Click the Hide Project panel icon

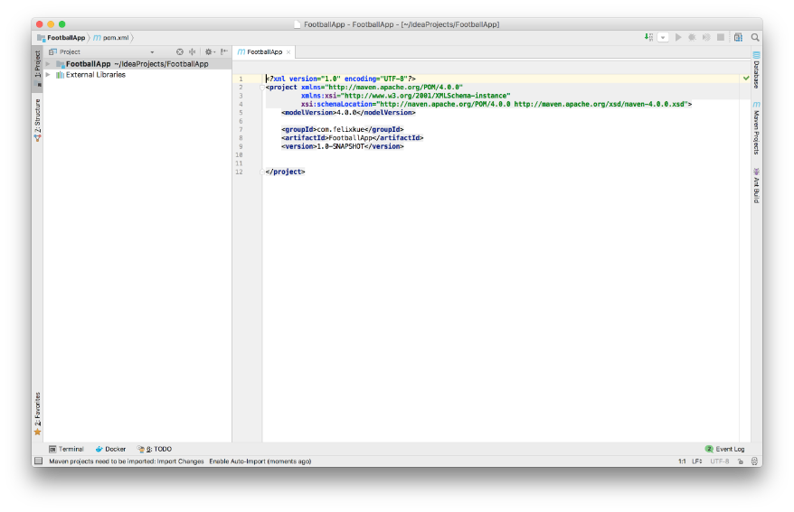click(224, 52)
